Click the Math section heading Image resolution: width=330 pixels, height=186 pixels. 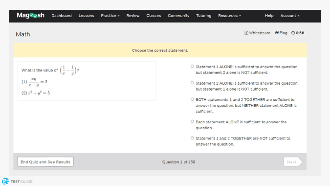coord(22,34)
